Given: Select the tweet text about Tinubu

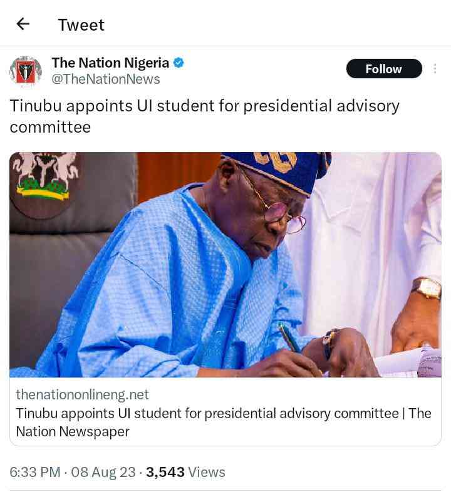Looking at the screenshot, I should (x=204, y=116).
